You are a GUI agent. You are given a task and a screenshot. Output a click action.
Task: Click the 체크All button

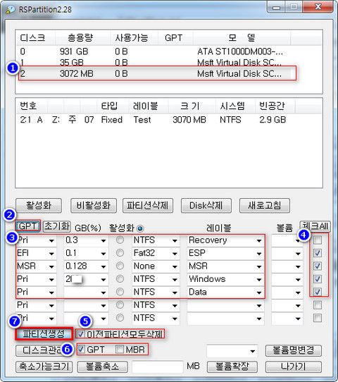click(x=315, y=226)
